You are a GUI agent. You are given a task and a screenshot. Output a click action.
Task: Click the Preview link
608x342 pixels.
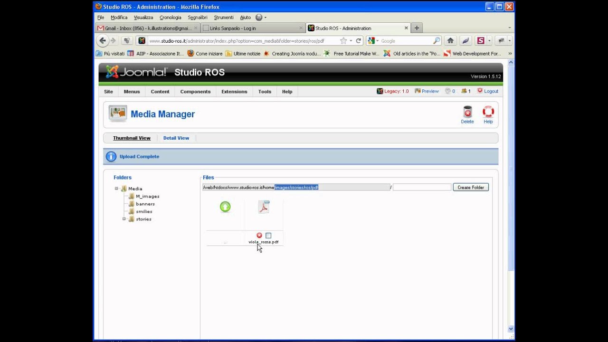(427, 91)
